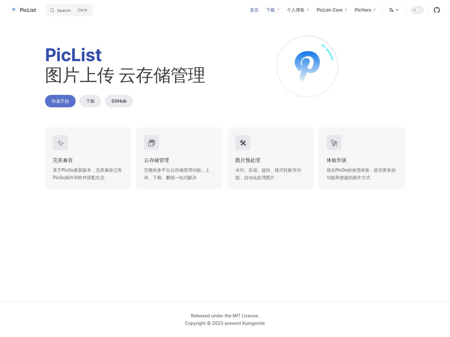The width and height of the screenshot is (450, 337).
Task: Click the gray 下载 hero button
Action: [90, 101]
